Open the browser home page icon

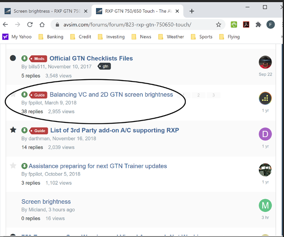42,24
